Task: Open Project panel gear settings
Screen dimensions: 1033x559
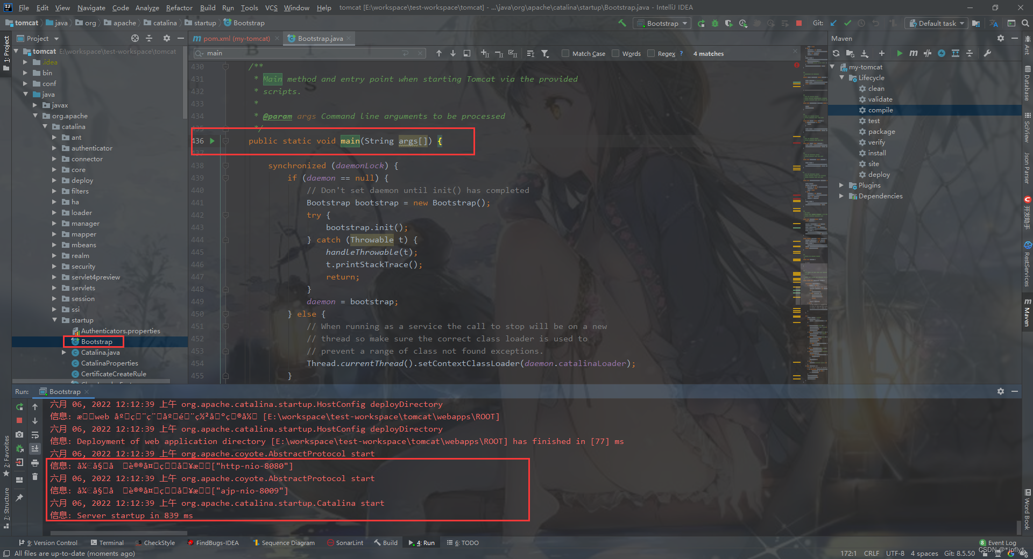Action: click(x=167, y=38)
